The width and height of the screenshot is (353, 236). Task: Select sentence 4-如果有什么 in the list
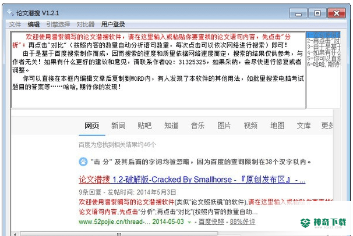[x=323, y=52]
